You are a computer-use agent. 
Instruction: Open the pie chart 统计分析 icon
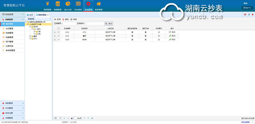[68, 3]
